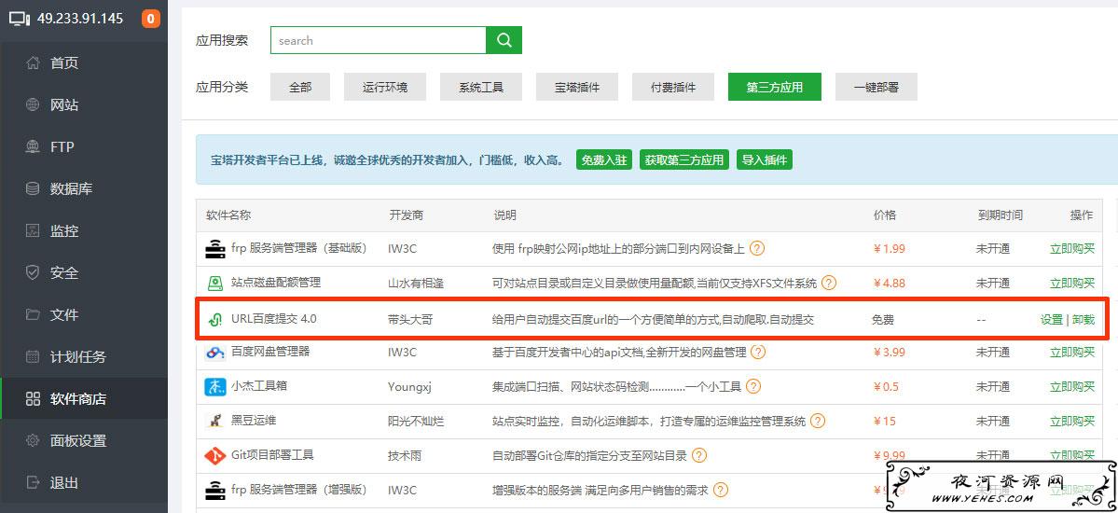Viewport: 1118px width, 513px height.
Task: Click developer name Youngxj
Action: (x=410, y=387)
